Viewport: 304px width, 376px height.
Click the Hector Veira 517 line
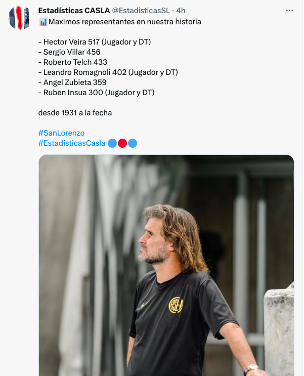click(x=95, y=42)
